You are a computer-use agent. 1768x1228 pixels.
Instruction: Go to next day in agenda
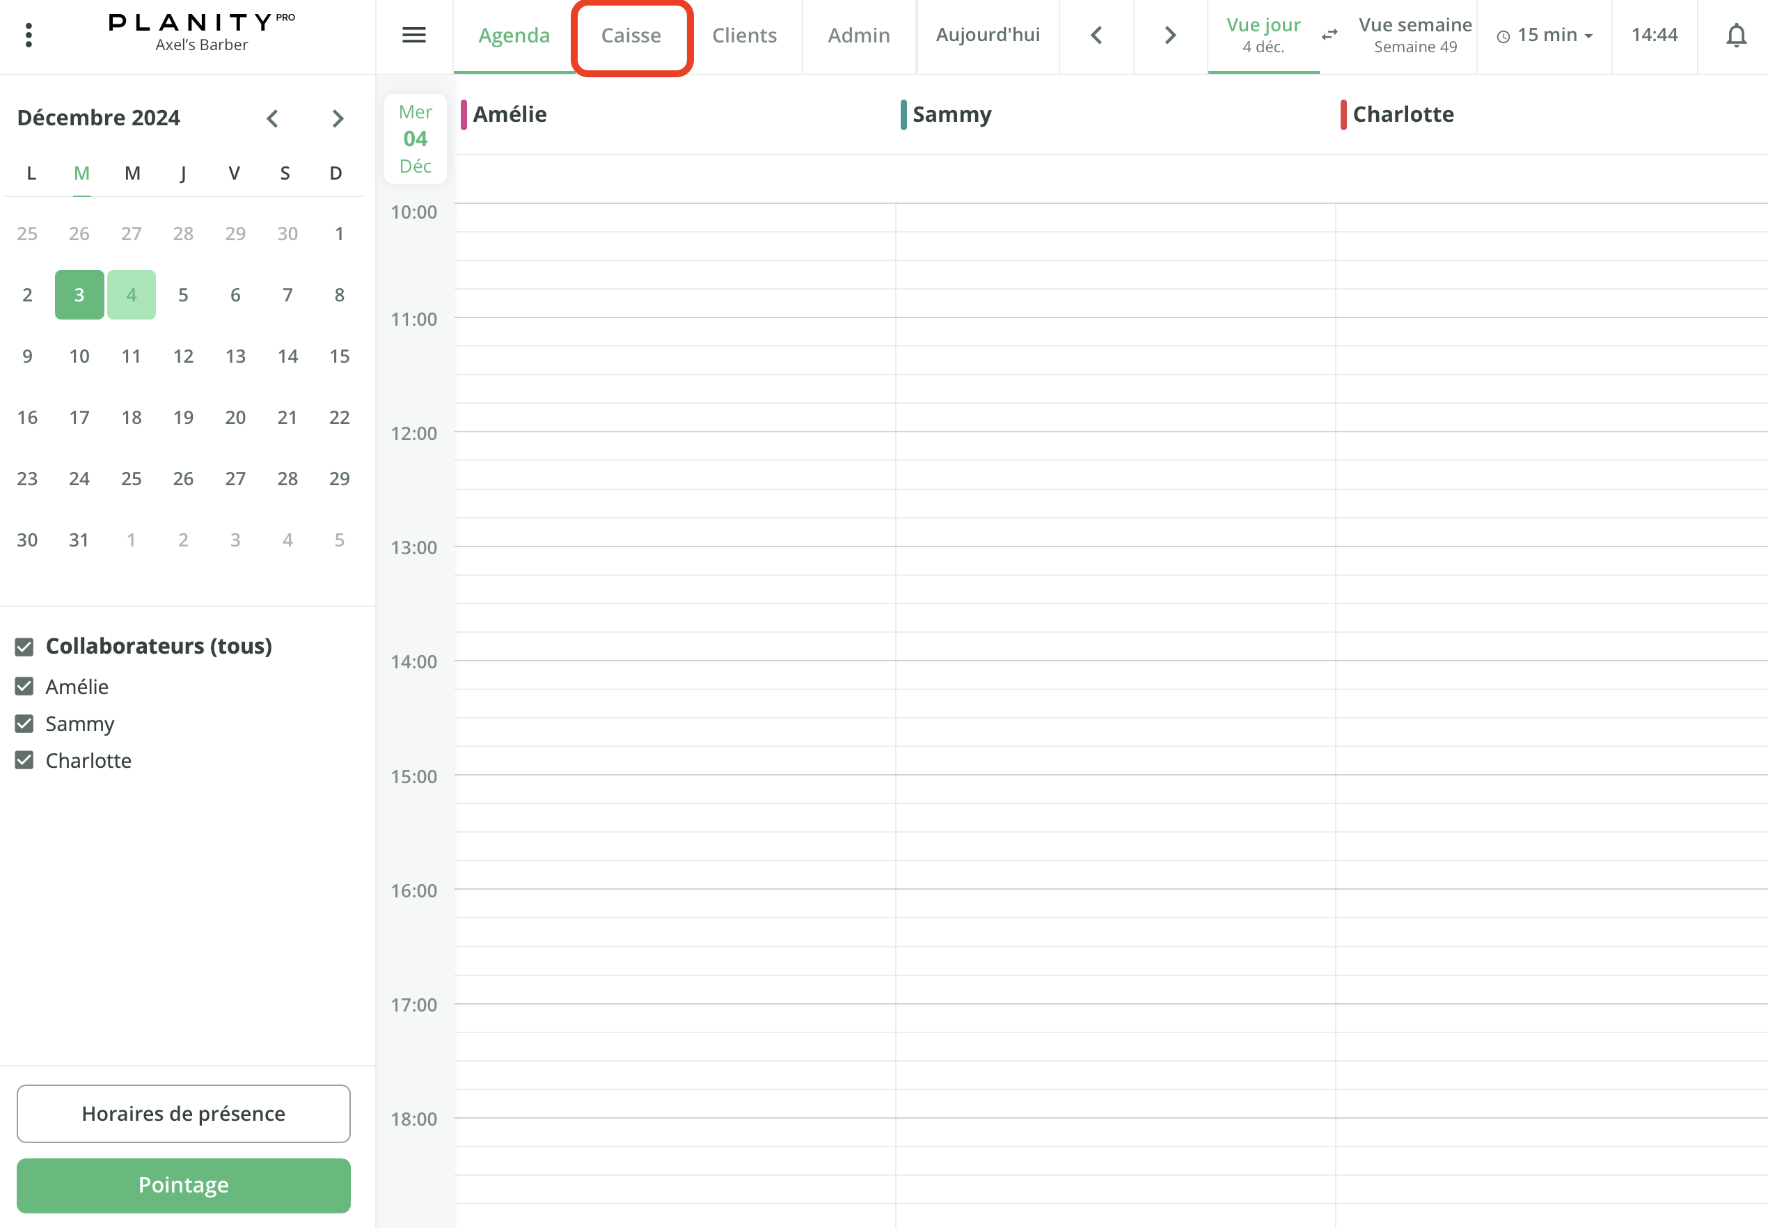(1169, 36)
